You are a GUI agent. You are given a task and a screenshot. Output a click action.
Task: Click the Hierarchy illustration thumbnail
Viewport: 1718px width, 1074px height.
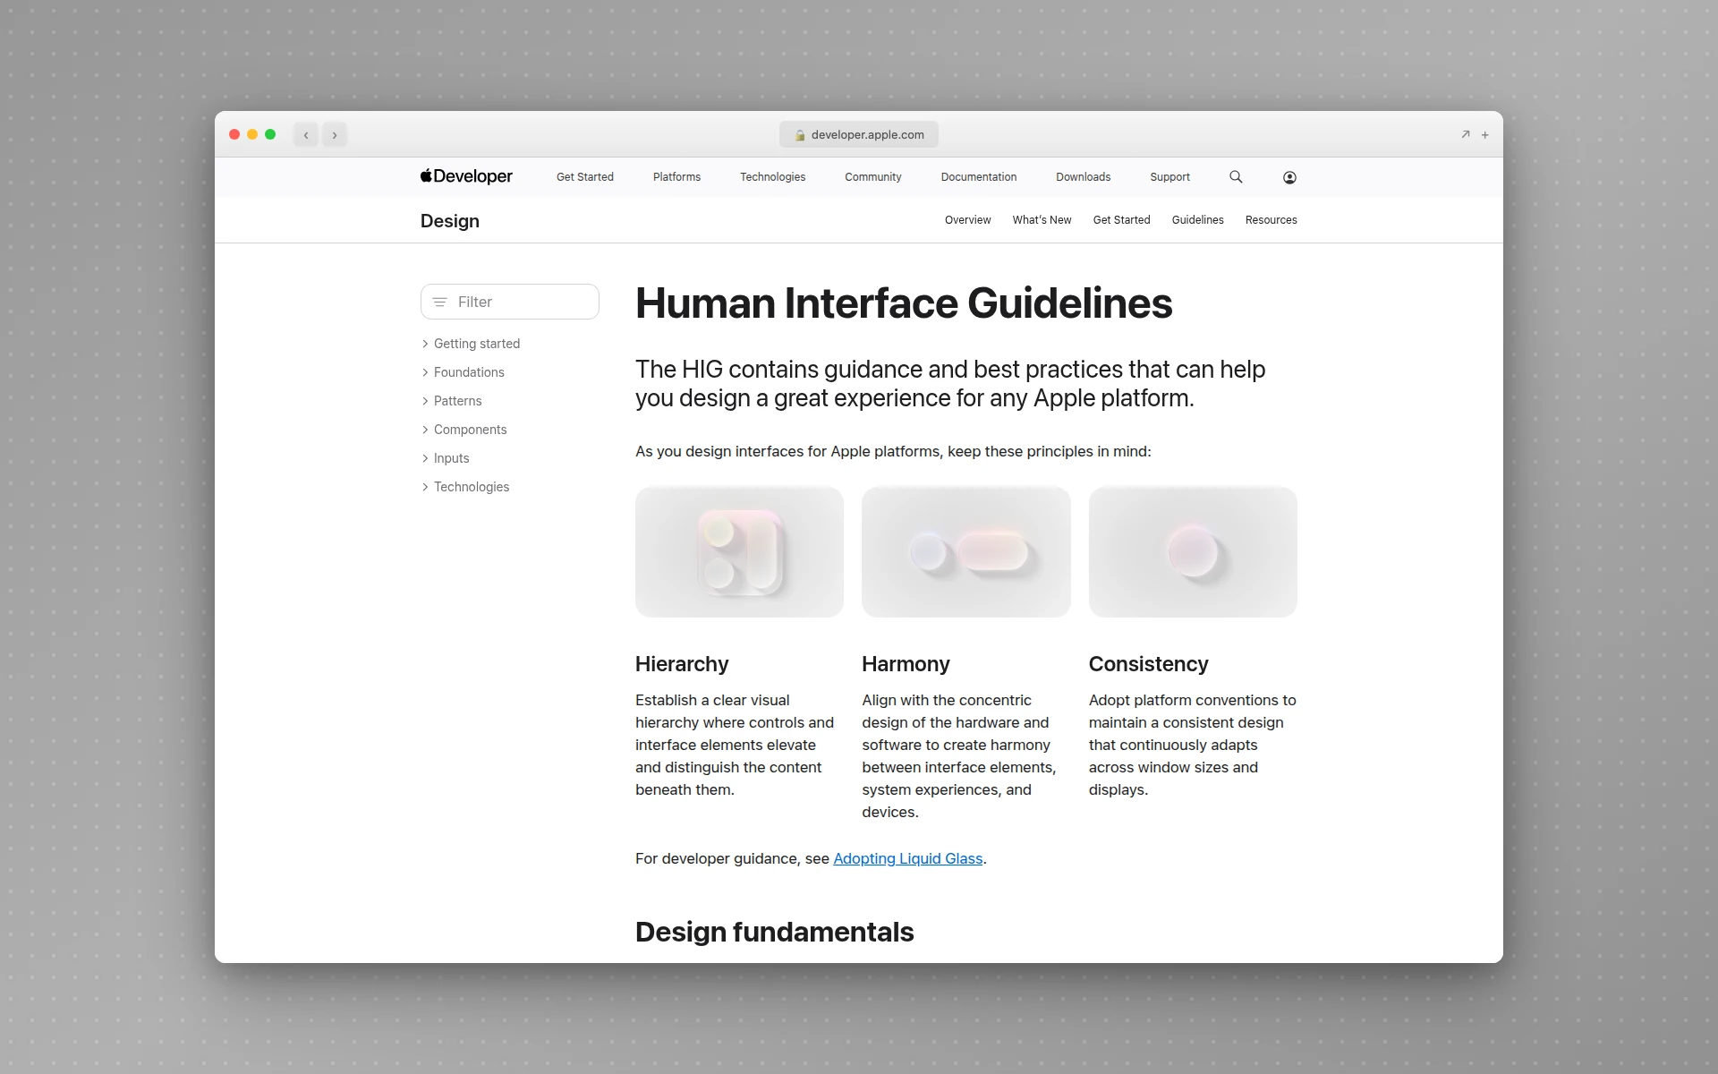(739, 551)
